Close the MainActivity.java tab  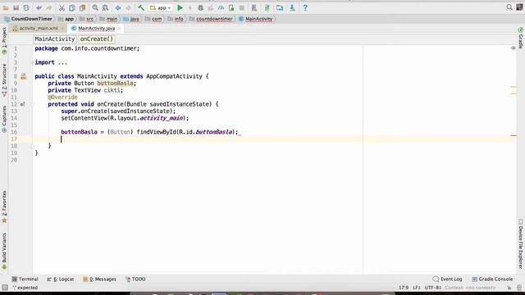(x=119, y=29)
